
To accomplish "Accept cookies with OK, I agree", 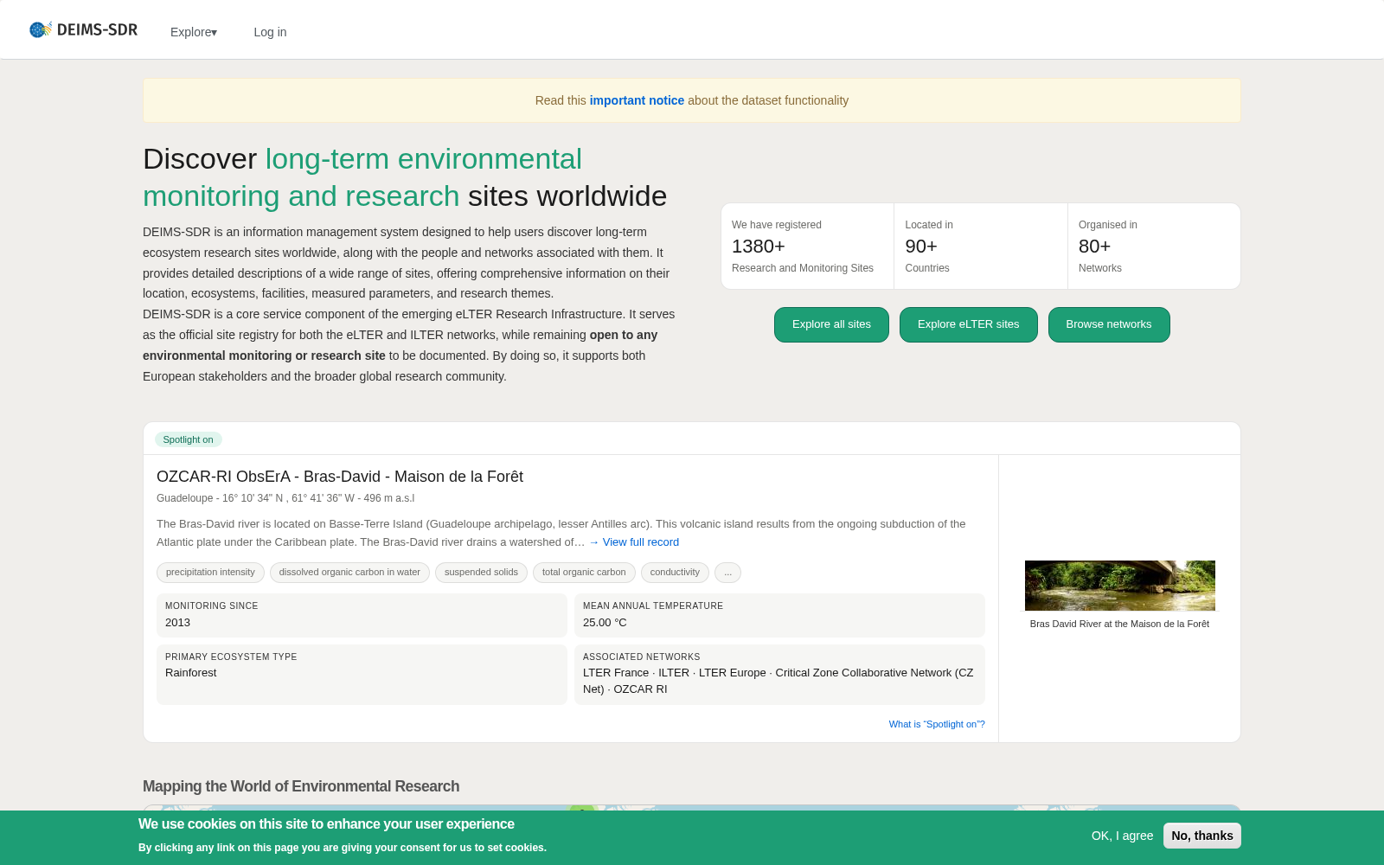I will (1122, 836).
